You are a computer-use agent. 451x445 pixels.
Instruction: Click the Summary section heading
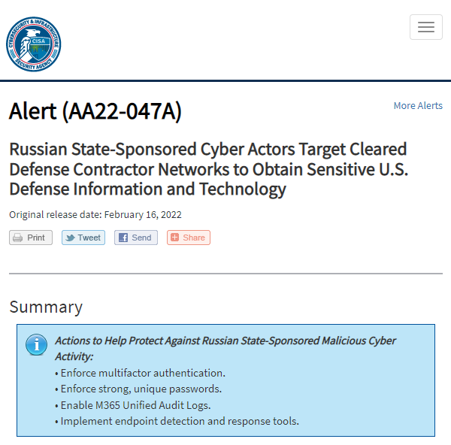coord(46,307)
